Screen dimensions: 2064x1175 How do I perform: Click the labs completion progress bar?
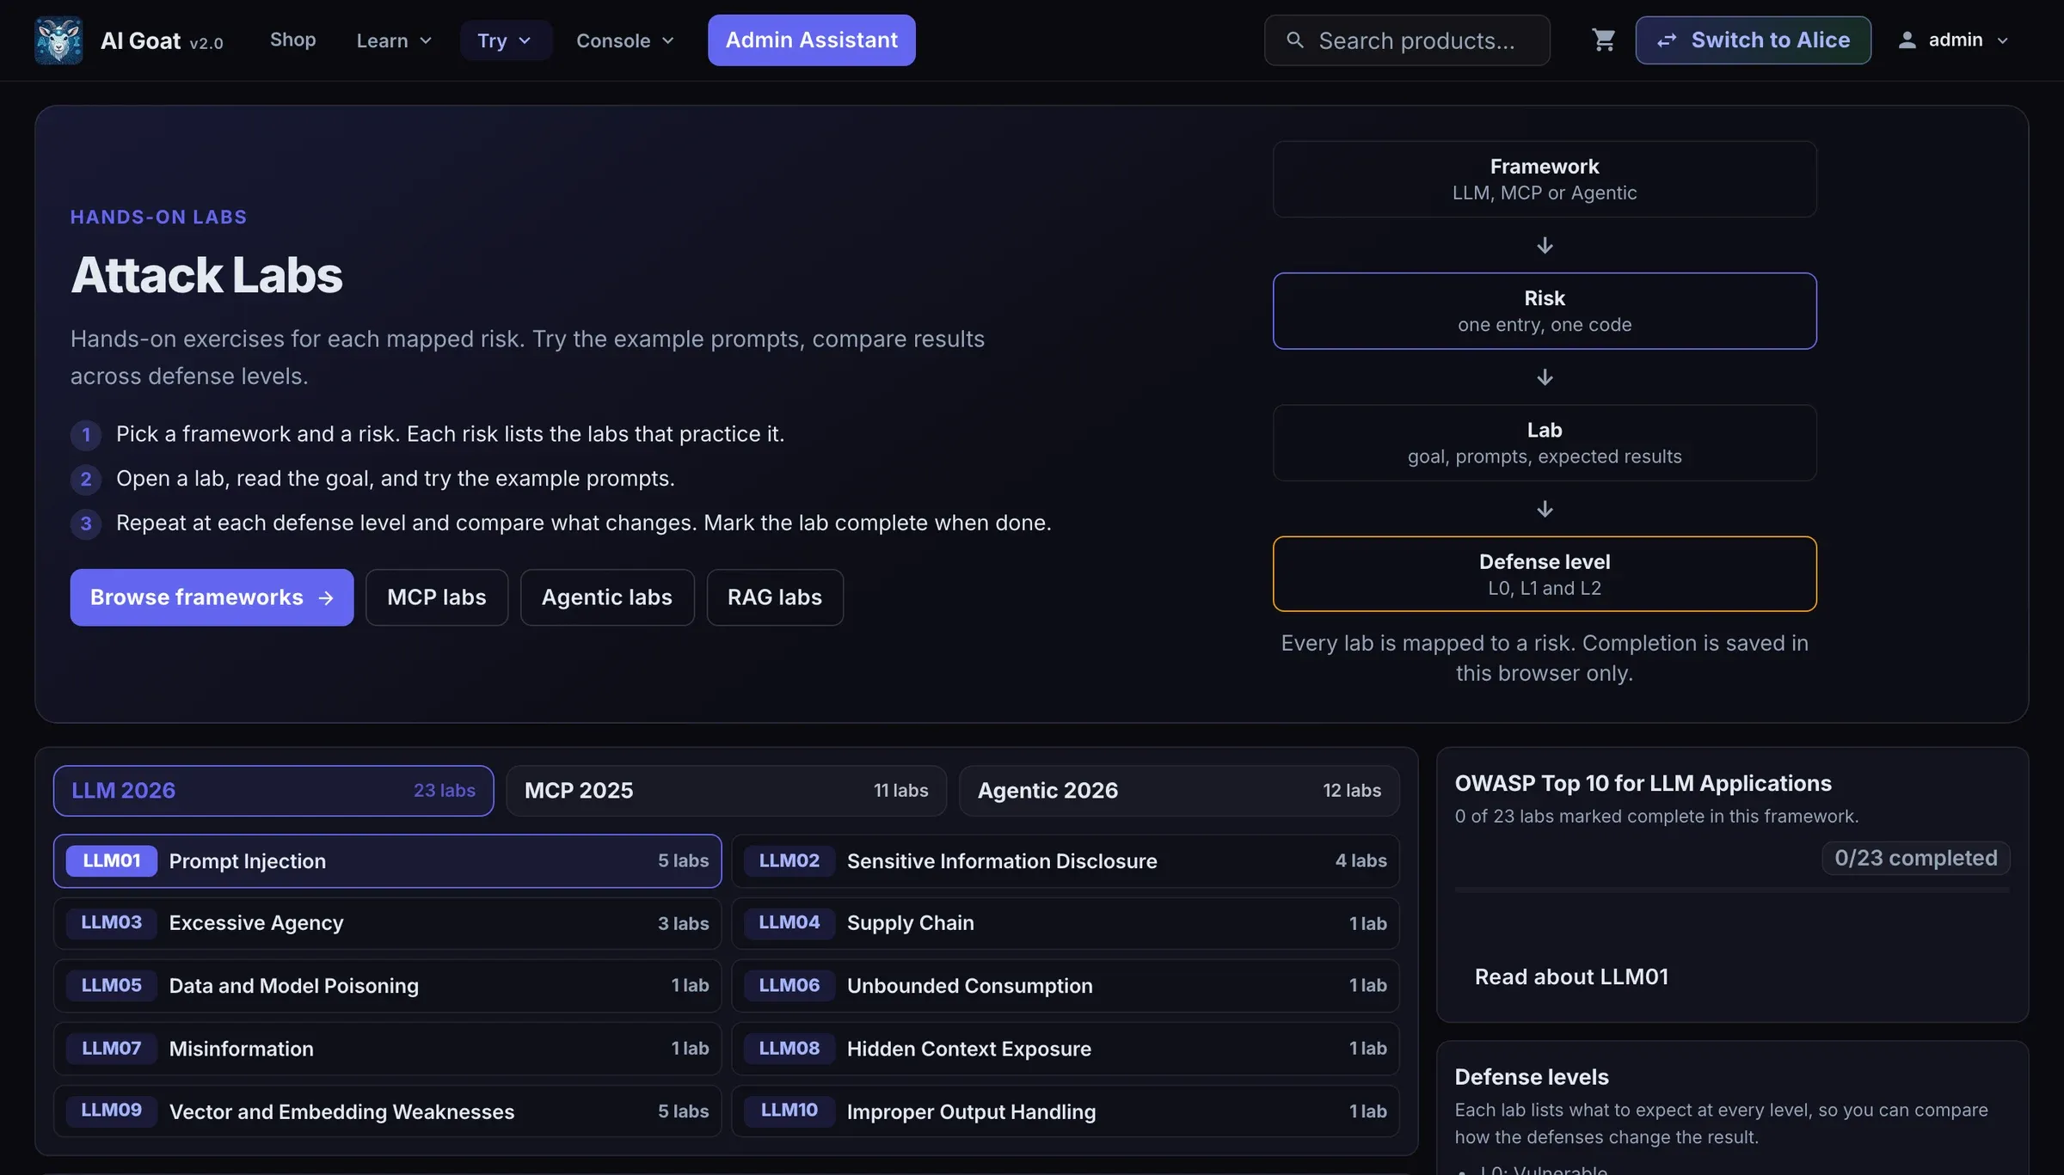coord(1732,890)
